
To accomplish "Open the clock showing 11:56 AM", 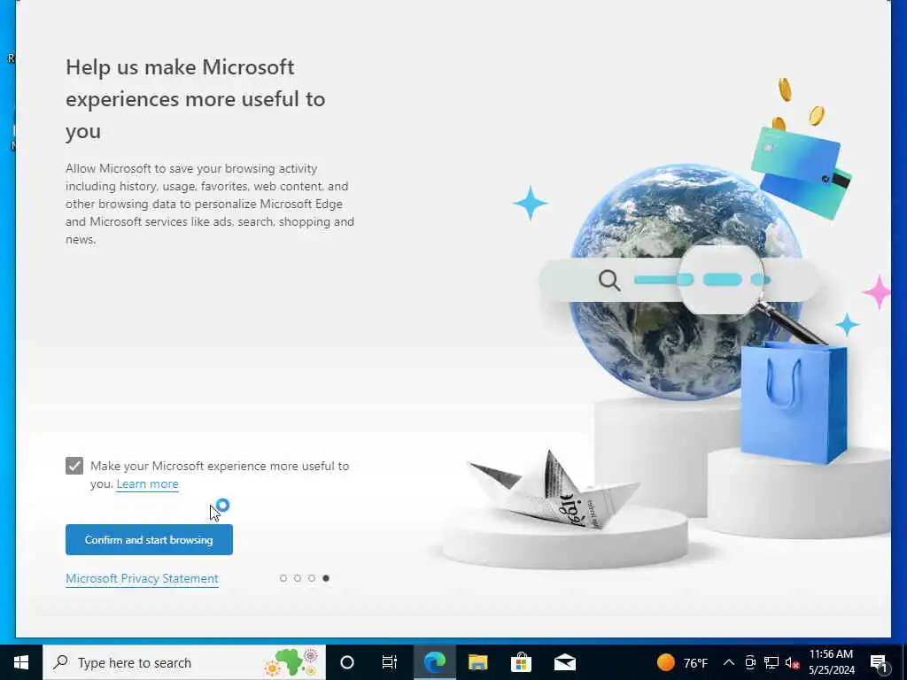I will pyautogui.click(x=831, y=662).
